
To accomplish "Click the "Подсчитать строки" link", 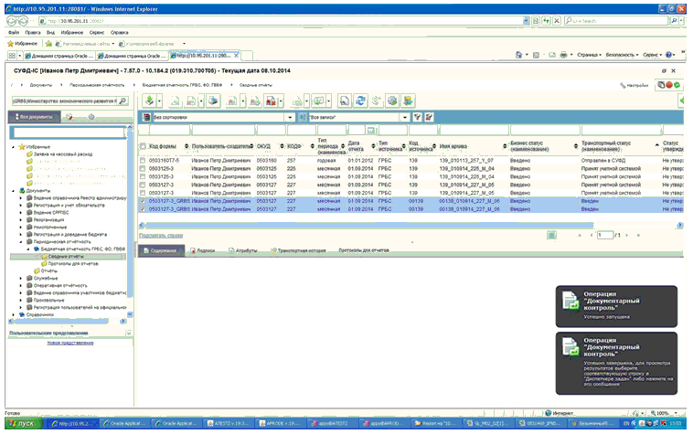I will pos(161,236).
